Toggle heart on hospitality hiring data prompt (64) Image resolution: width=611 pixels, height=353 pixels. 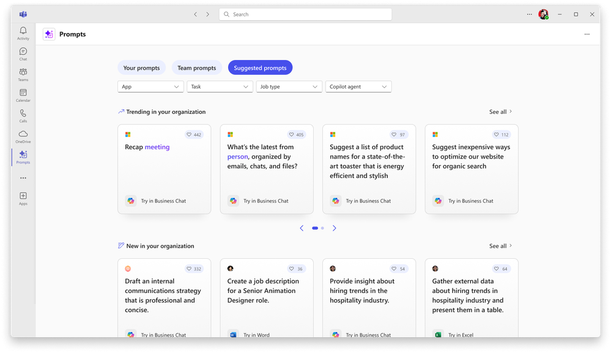pos(501,269)
